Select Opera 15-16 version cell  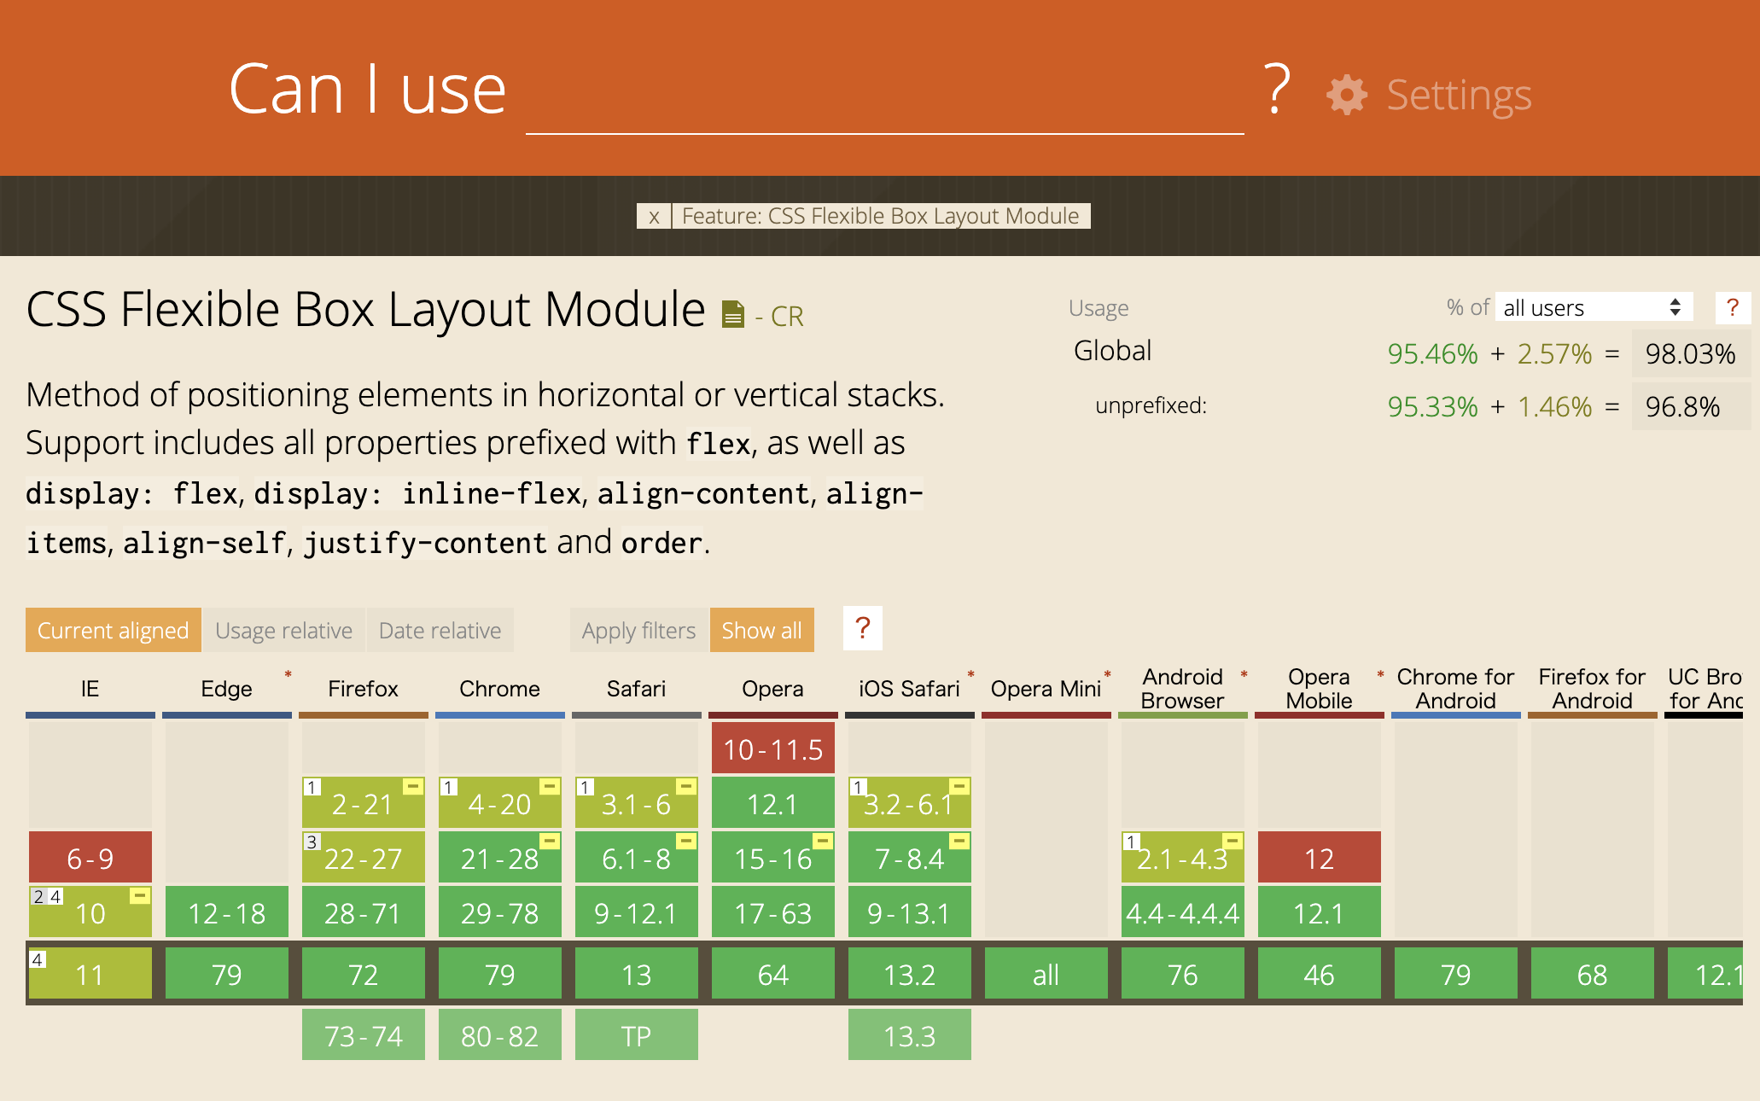pos(773,858)
